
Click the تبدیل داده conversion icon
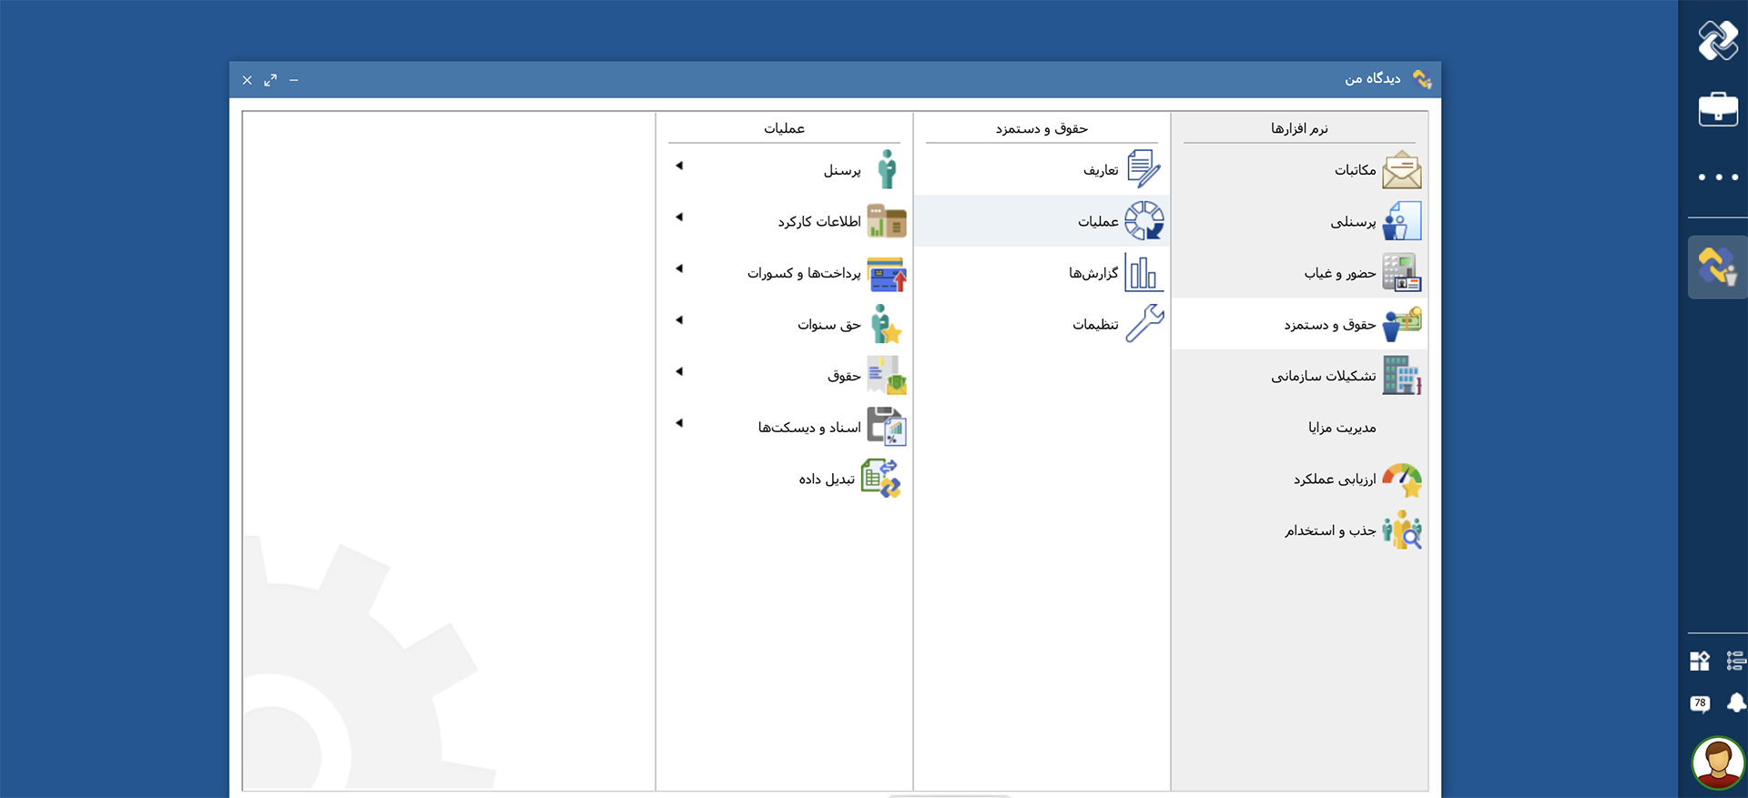(x=880, y=479)
